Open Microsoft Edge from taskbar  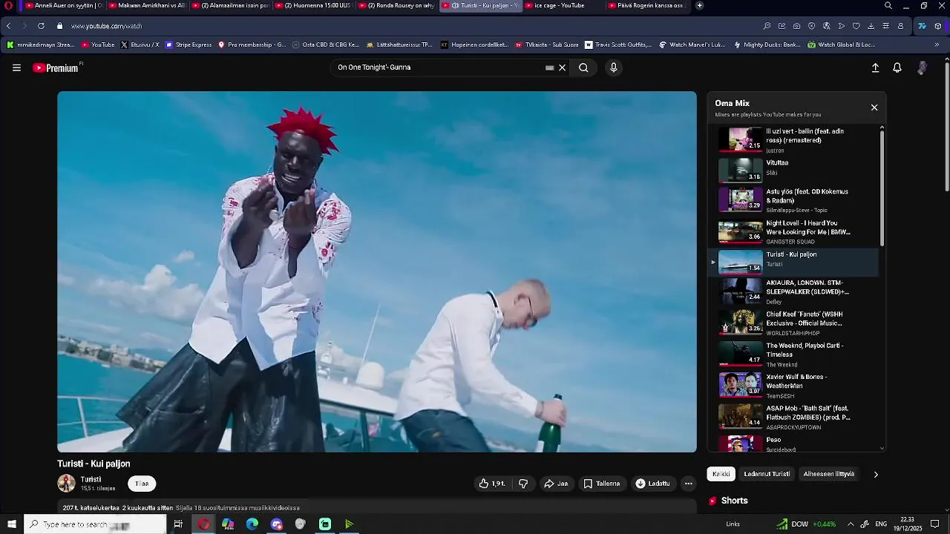pyautogui.click(x=252, y=524)
